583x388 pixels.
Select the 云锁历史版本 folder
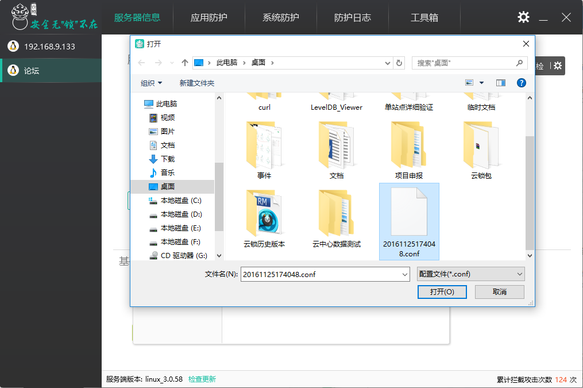264,219
